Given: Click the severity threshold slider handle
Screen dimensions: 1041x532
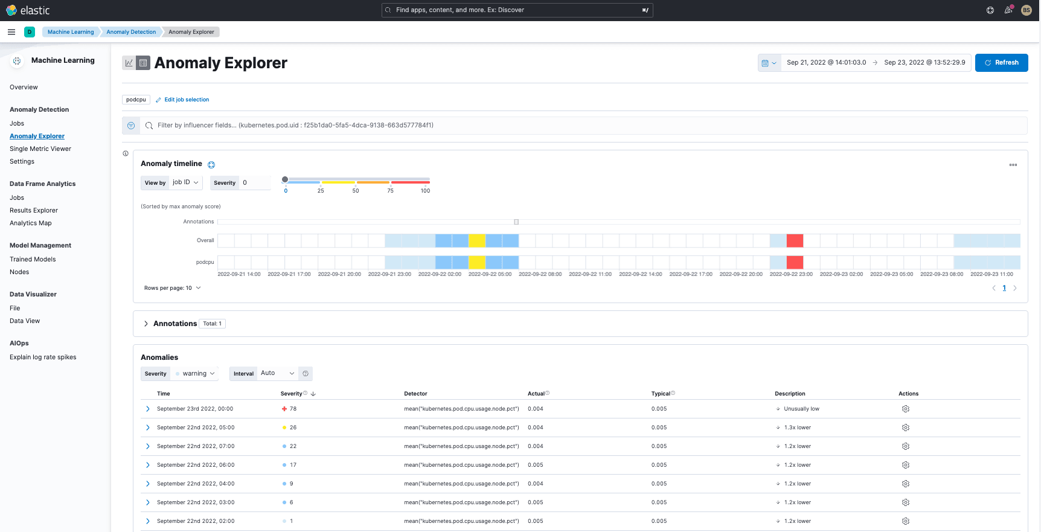Looking at the screenshot, I should (x=285, y=180).
